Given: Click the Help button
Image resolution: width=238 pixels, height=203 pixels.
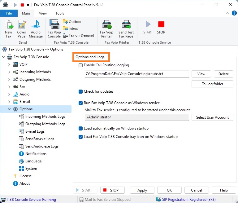Looking at the screenshot, I should point(224,190).
